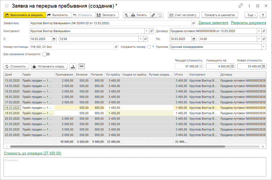The height and width of the screenshot is (180, 272).
Task: Open the Причина dropdown list
Action: pos(263,47)
